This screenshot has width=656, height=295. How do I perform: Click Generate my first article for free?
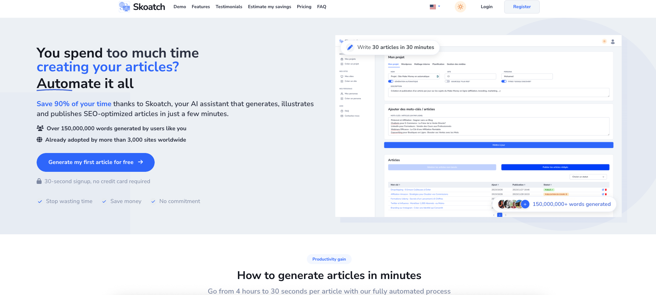(95, 162)
